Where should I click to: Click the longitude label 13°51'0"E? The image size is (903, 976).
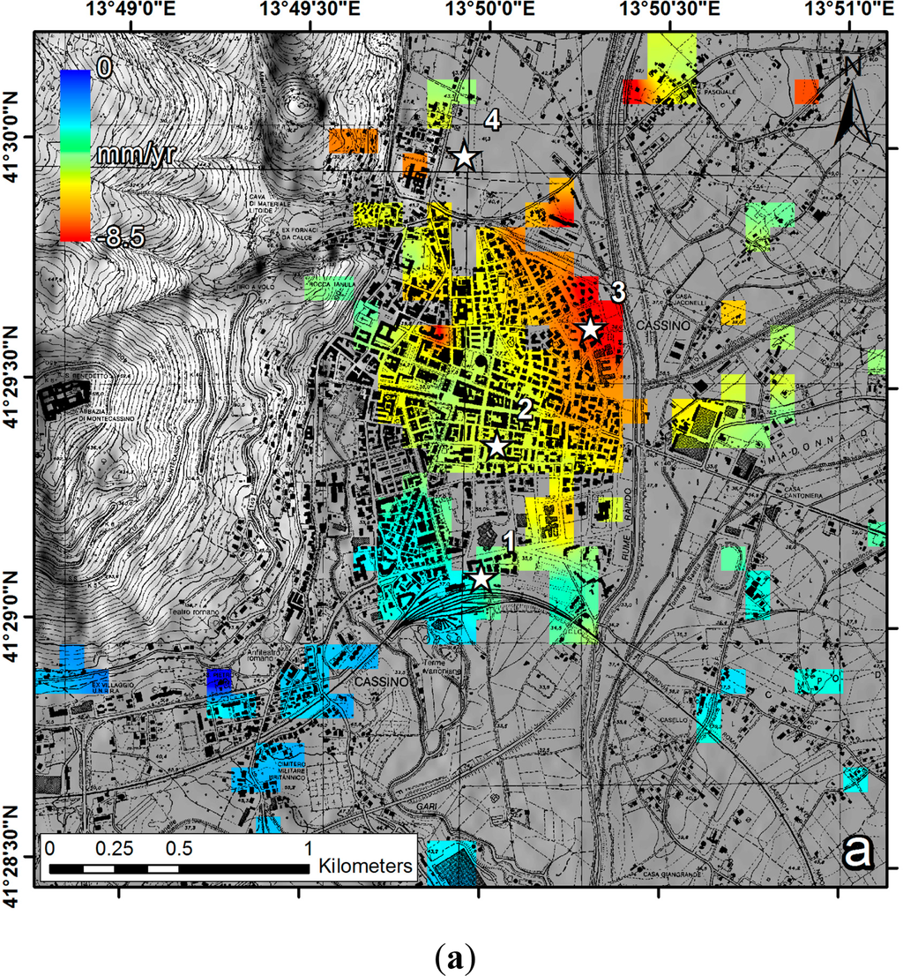[850, 10]
